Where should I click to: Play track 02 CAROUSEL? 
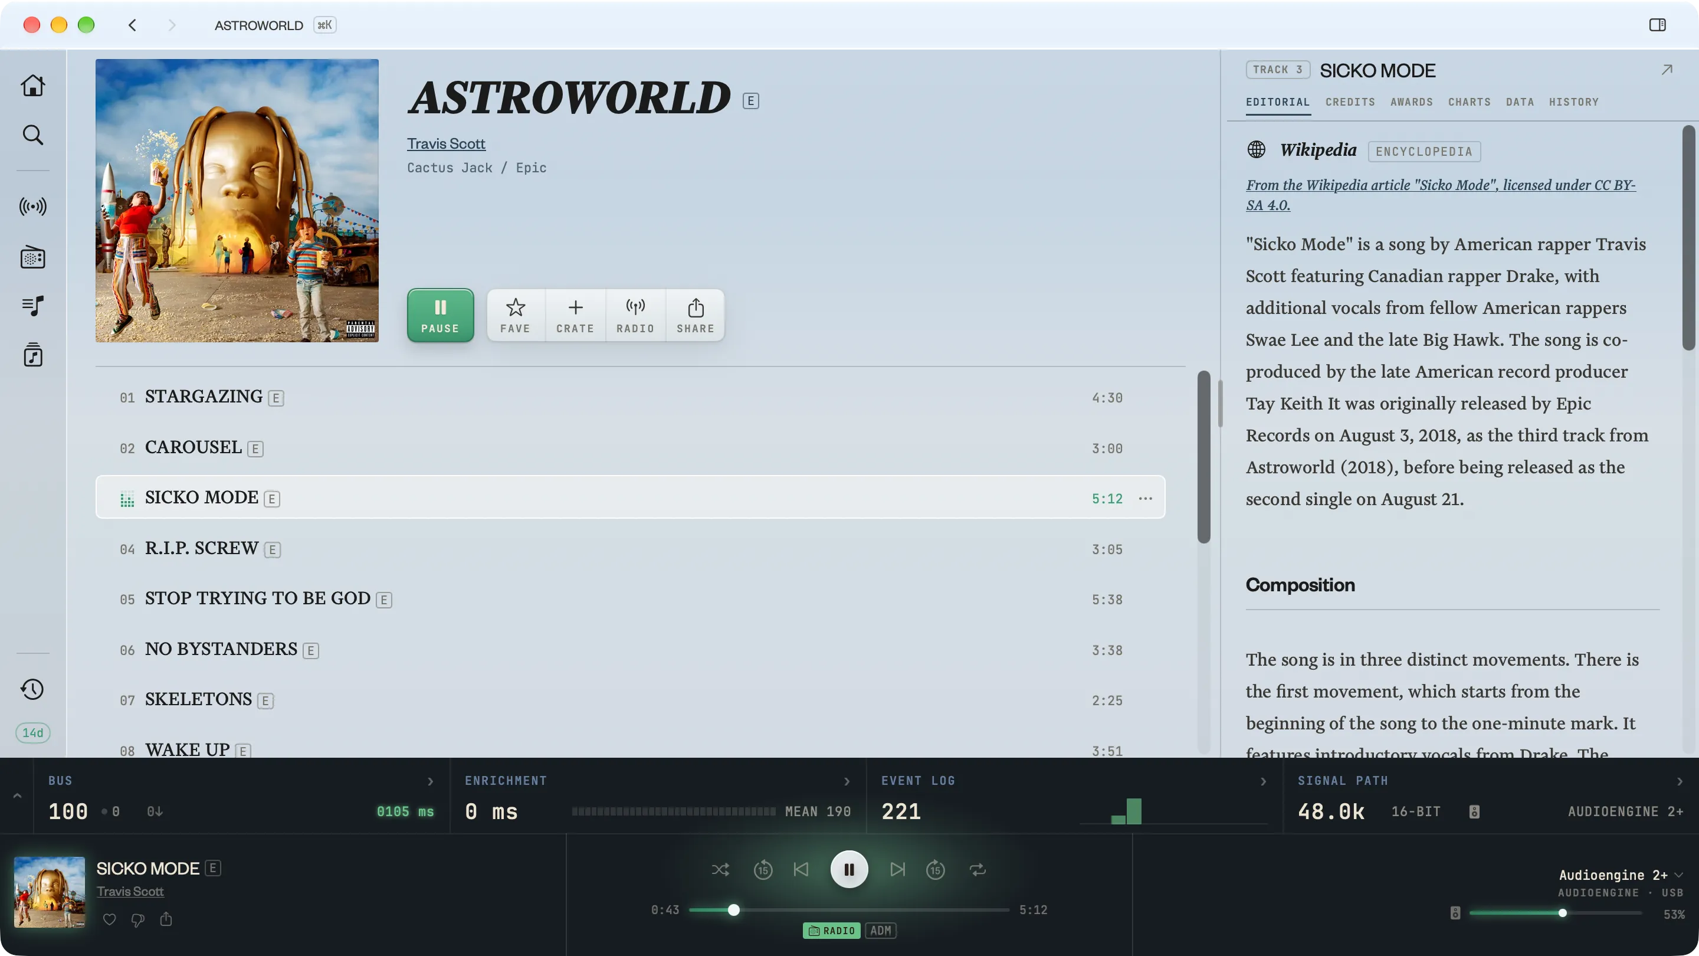630,448
